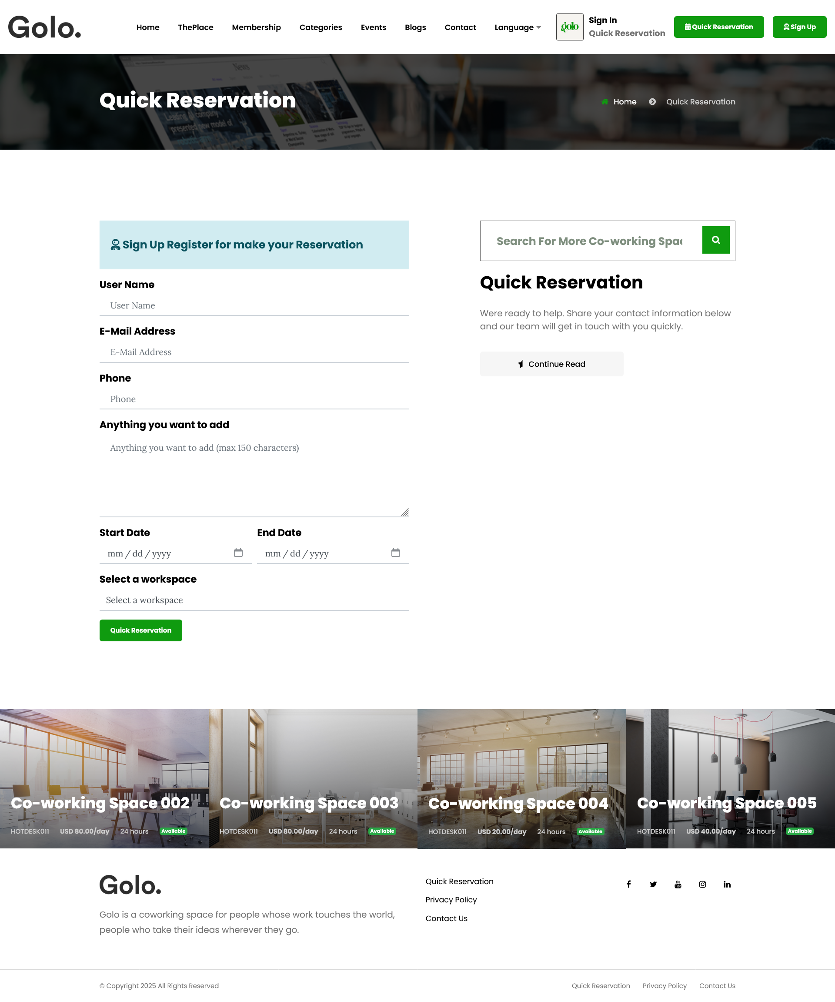Open the End Date calendar picker icon

(395, 553)
